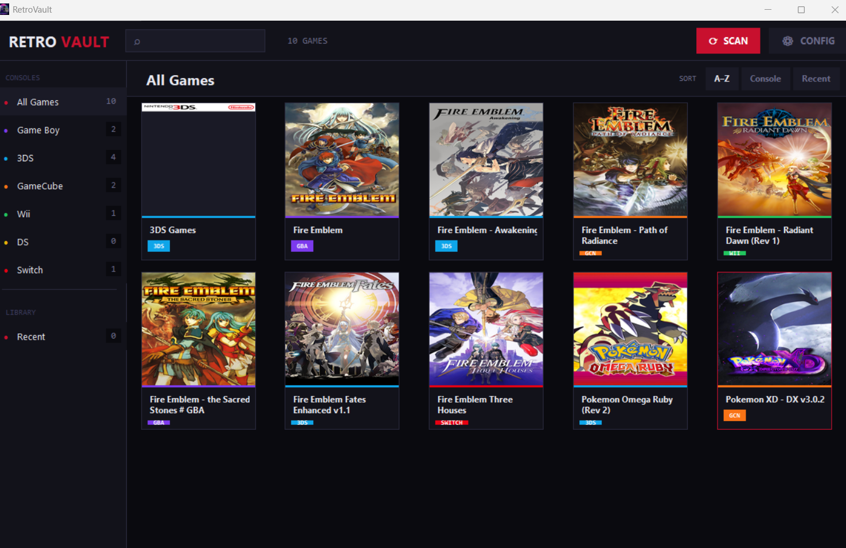Click the RetroVault app icon in title bar
Screen dimensions: 846x548
5,9
